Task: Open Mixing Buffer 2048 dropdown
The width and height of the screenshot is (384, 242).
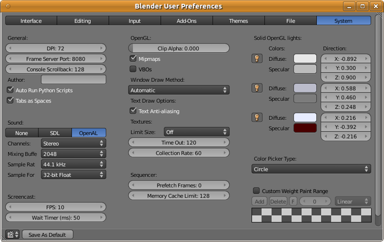Action: [x=73, y=154]
